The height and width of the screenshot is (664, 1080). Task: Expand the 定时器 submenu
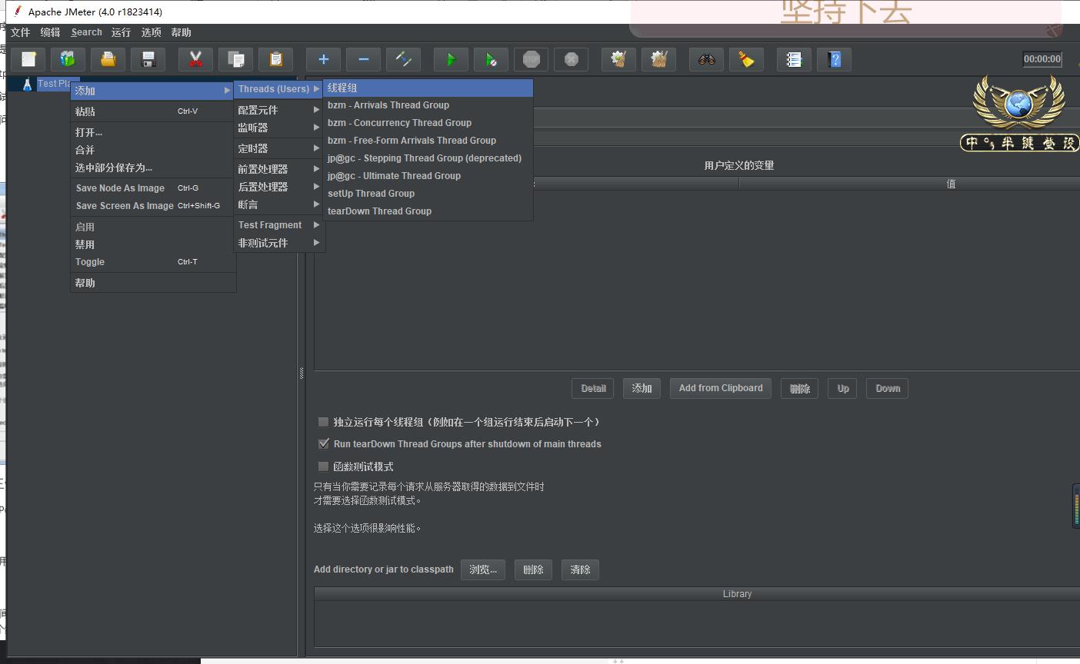point(278,148)
